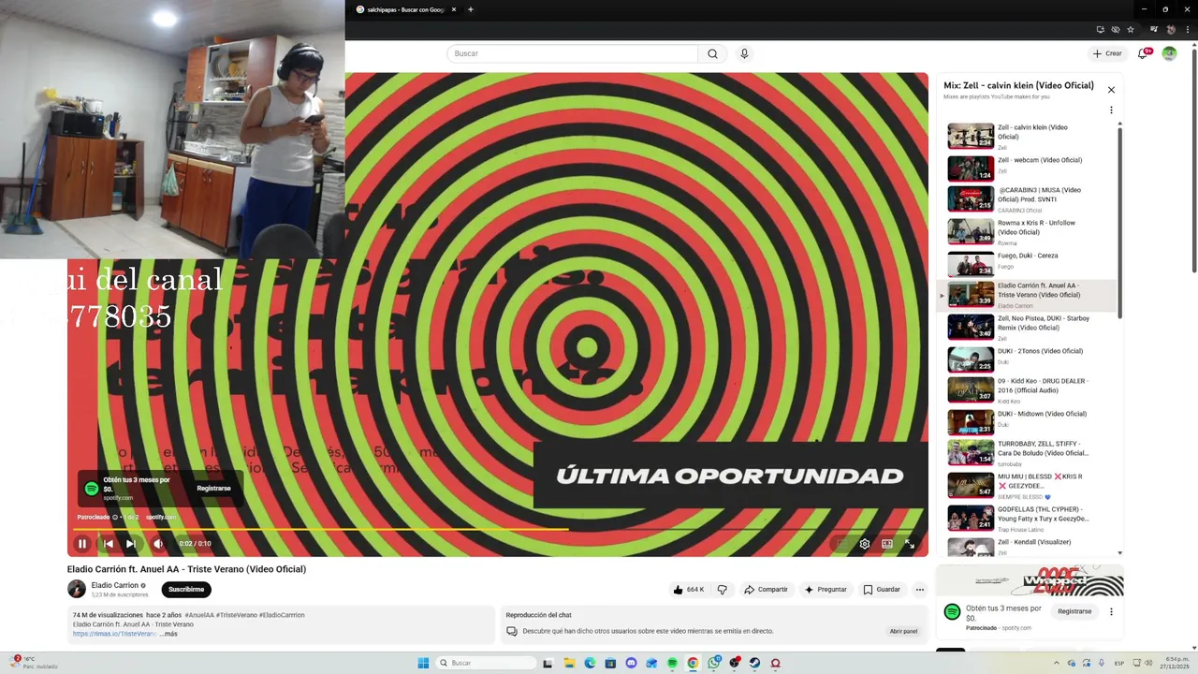Image resolution: width=1198 pixels, height=674 pixels.
Task: Click Suscribirme button for Eladio Carrion
Action: (x=186, y=590)
